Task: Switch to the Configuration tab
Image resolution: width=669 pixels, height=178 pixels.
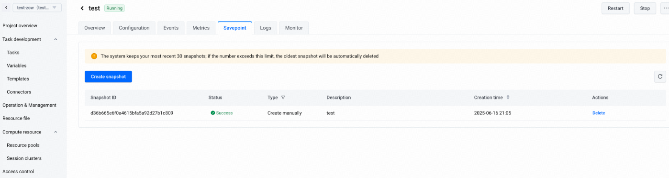Action: [x=134, y=28]
